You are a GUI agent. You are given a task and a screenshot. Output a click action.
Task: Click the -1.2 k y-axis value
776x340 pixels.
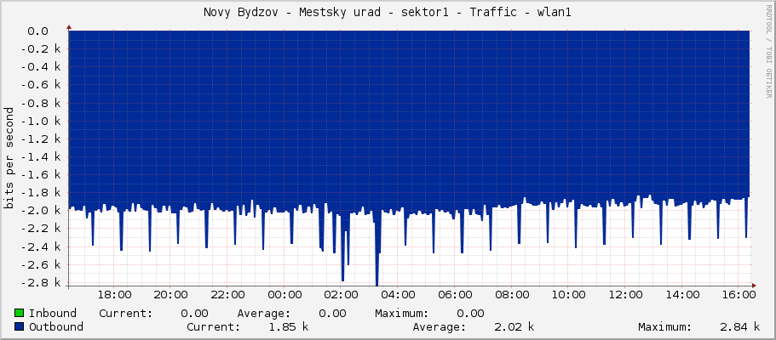[42, 139]
